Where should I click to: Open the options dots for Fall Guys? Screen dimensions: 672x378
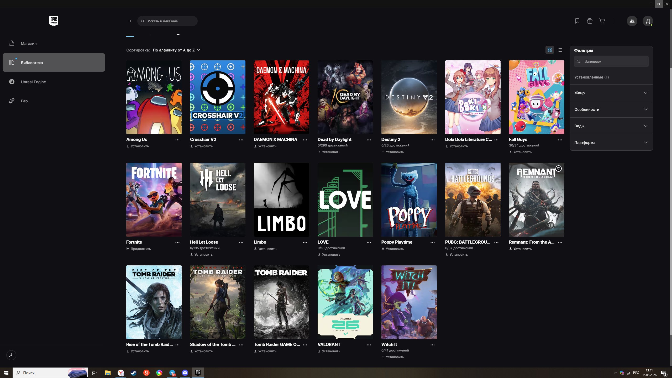(x=560, y=140)
